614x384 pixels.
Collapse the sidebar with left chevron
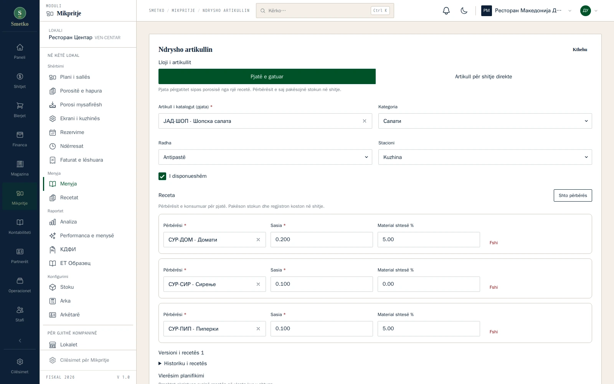pos(20,341)
